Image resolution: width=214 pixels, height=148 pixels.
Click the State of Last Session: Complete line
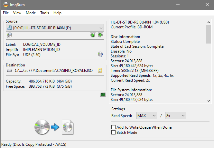137,46
